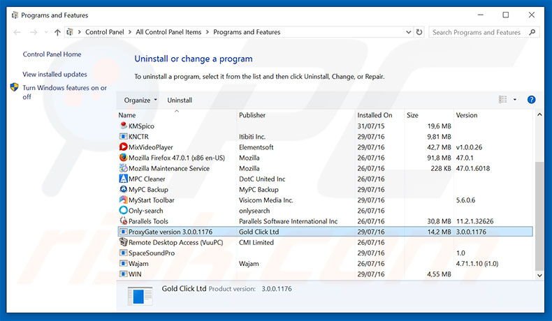The height and width of the screenshot is (321, 552).
Task: Click Programs and Features breadcrumb
Action: click(x=247, y=32)
